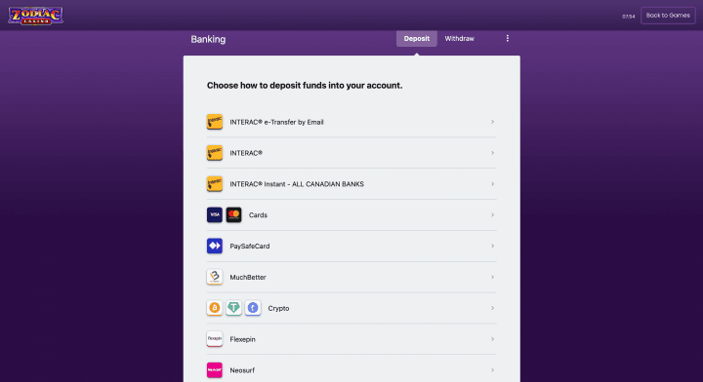Expand INTERAC e-Transfer by Email chevron

click(492, 122)
